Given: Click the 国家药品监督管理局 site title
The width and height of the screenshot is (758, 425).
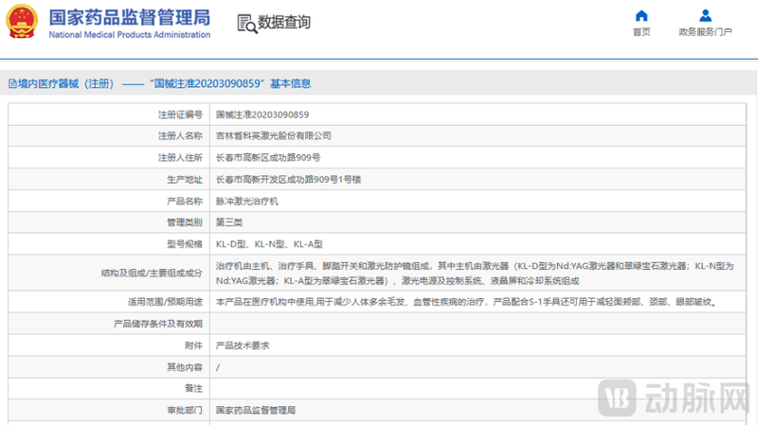Looking at the screenshot, I should 129,18.
